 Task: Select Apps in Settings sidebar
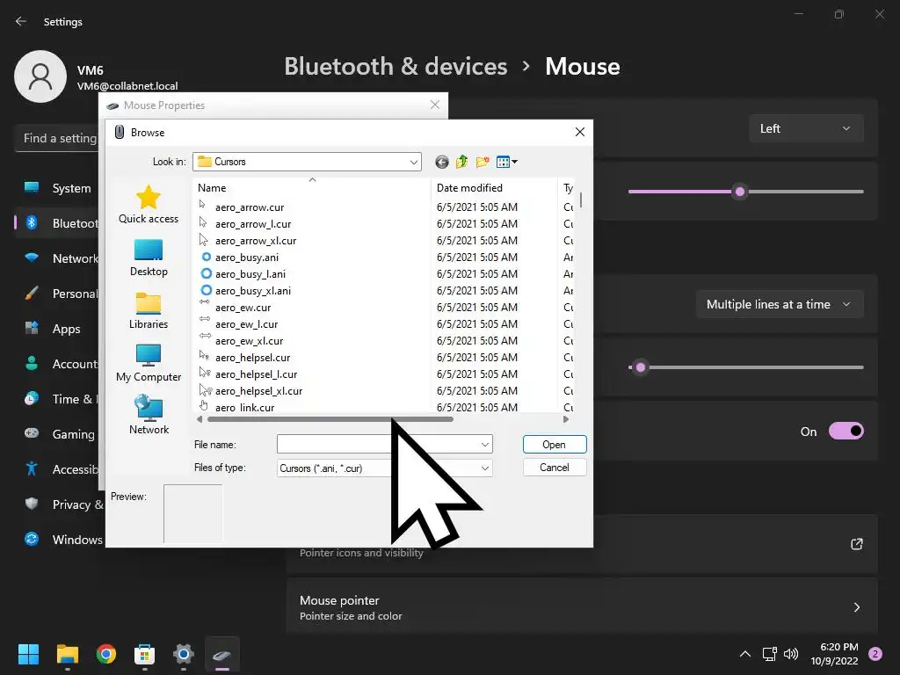coord(57,329)
